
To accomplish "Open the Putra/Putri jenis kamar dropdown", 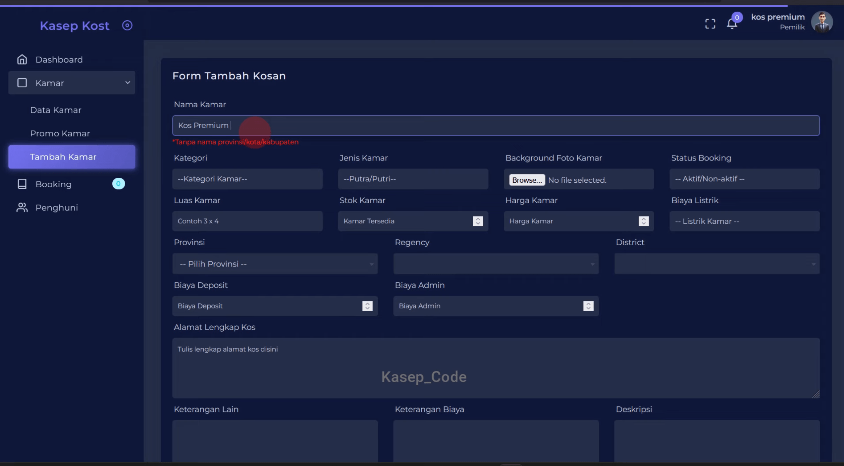I will pyautogui.click(x=413, y=179).
